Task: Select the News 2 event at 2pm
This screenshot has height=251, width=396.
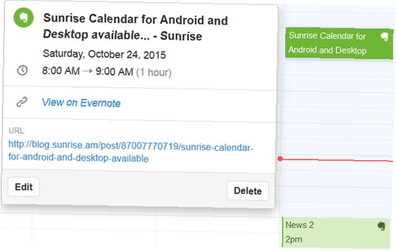Action: tap(336, 232)
